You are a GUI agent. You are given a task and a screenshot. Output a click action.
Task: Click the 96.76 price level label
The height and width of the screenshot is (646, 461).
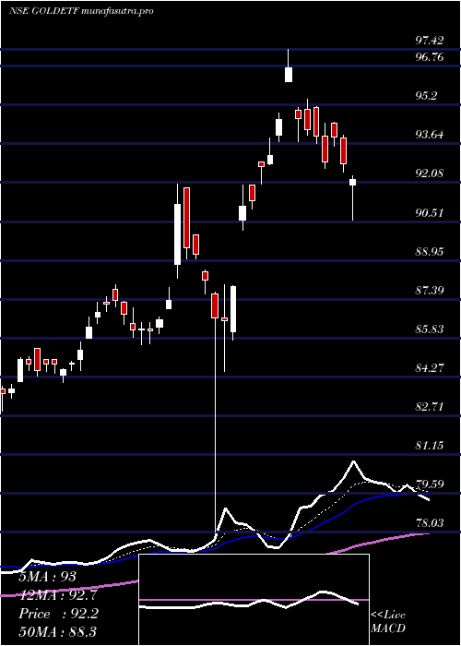(430, 57)
